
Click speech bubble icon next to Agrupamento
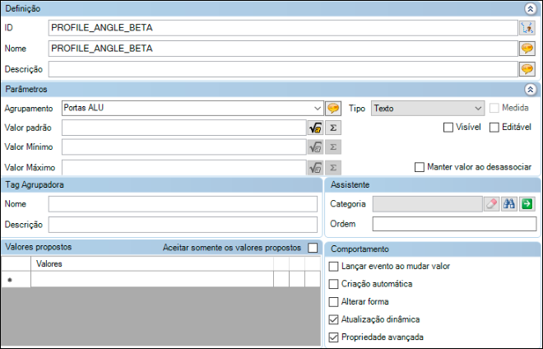333,109
